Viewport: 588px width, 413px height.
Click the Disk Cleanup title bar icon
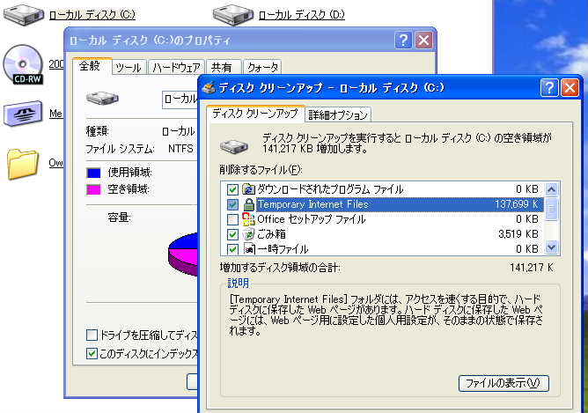(x=209, y=88)
